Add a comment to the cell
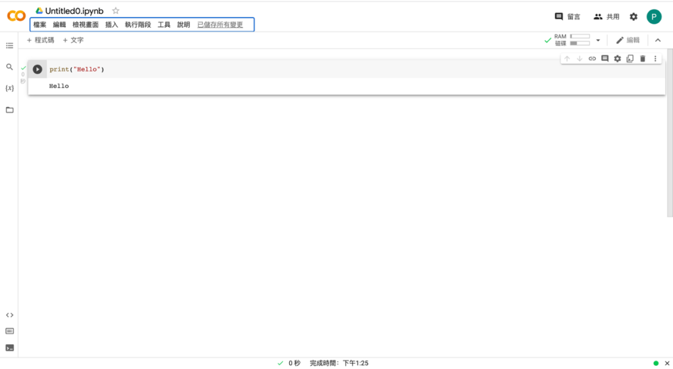The height and width of the screenshot is (369, 673). click(605, 58)
